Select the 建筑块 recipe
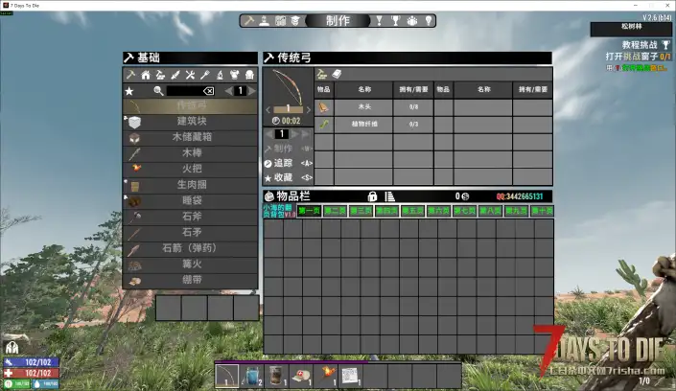 [x=190, y=122]
